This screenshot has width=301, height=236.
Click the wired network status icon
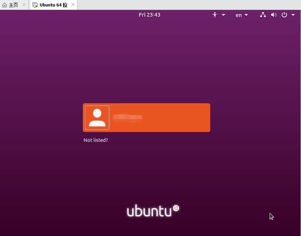tap(263, 15)
